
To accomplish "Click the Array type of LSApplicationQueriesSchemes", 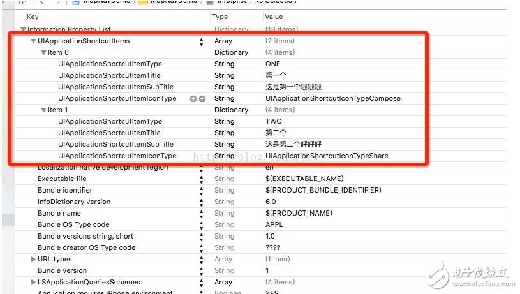I will tap(223, 282).
